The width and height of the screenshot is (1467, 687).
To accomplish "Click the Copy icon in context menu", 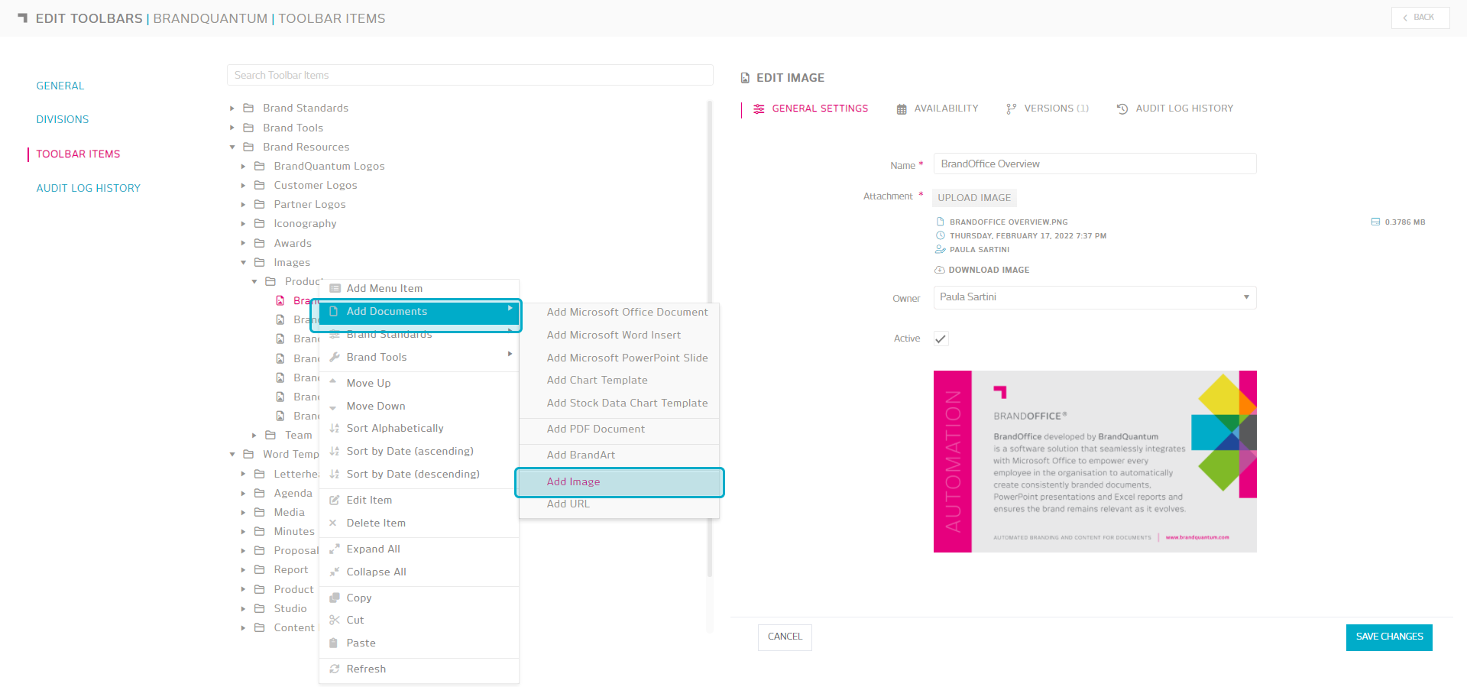I will pos(335,598).
